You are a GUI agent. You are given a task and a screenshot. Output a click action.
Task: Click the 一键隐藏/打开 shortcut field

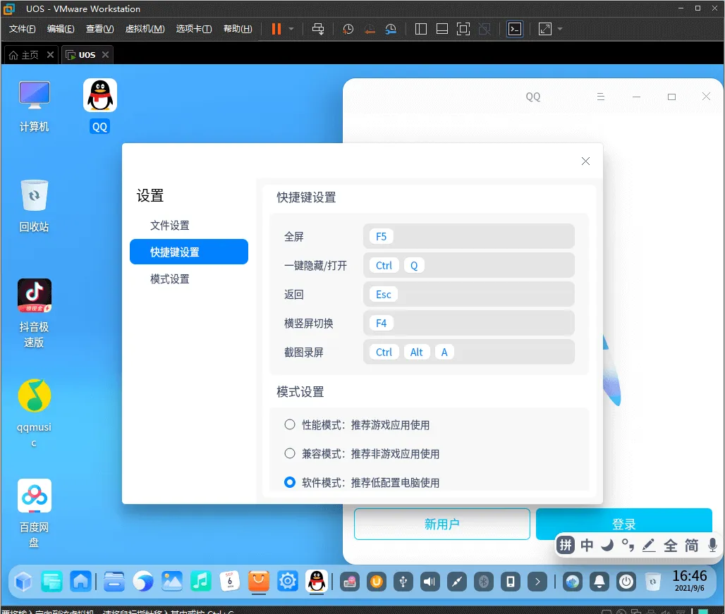coord(469,266)
